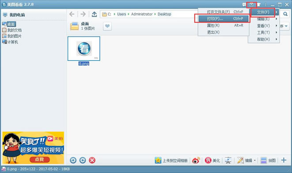Open 编辑(E) submenu
This screenshot has height=173, width=292.
(x=264, y=19)
